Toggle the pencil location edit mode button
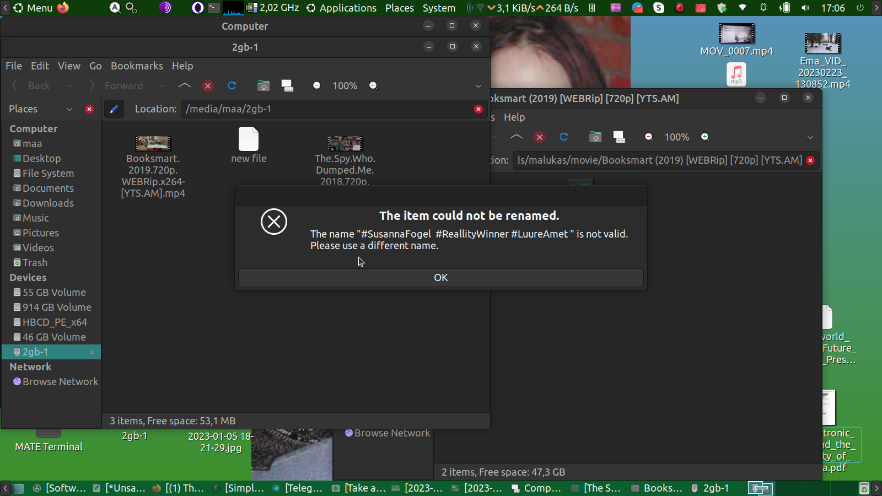The height and width of the screenshot is (496, 882). click(114, 109)
